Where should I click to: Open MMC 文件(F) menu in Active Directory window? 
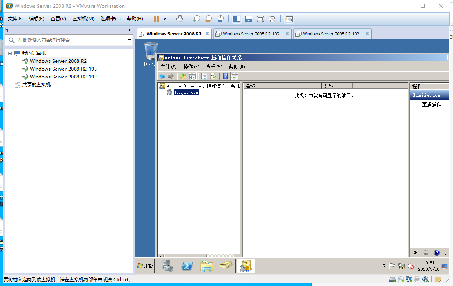point(169,67)
